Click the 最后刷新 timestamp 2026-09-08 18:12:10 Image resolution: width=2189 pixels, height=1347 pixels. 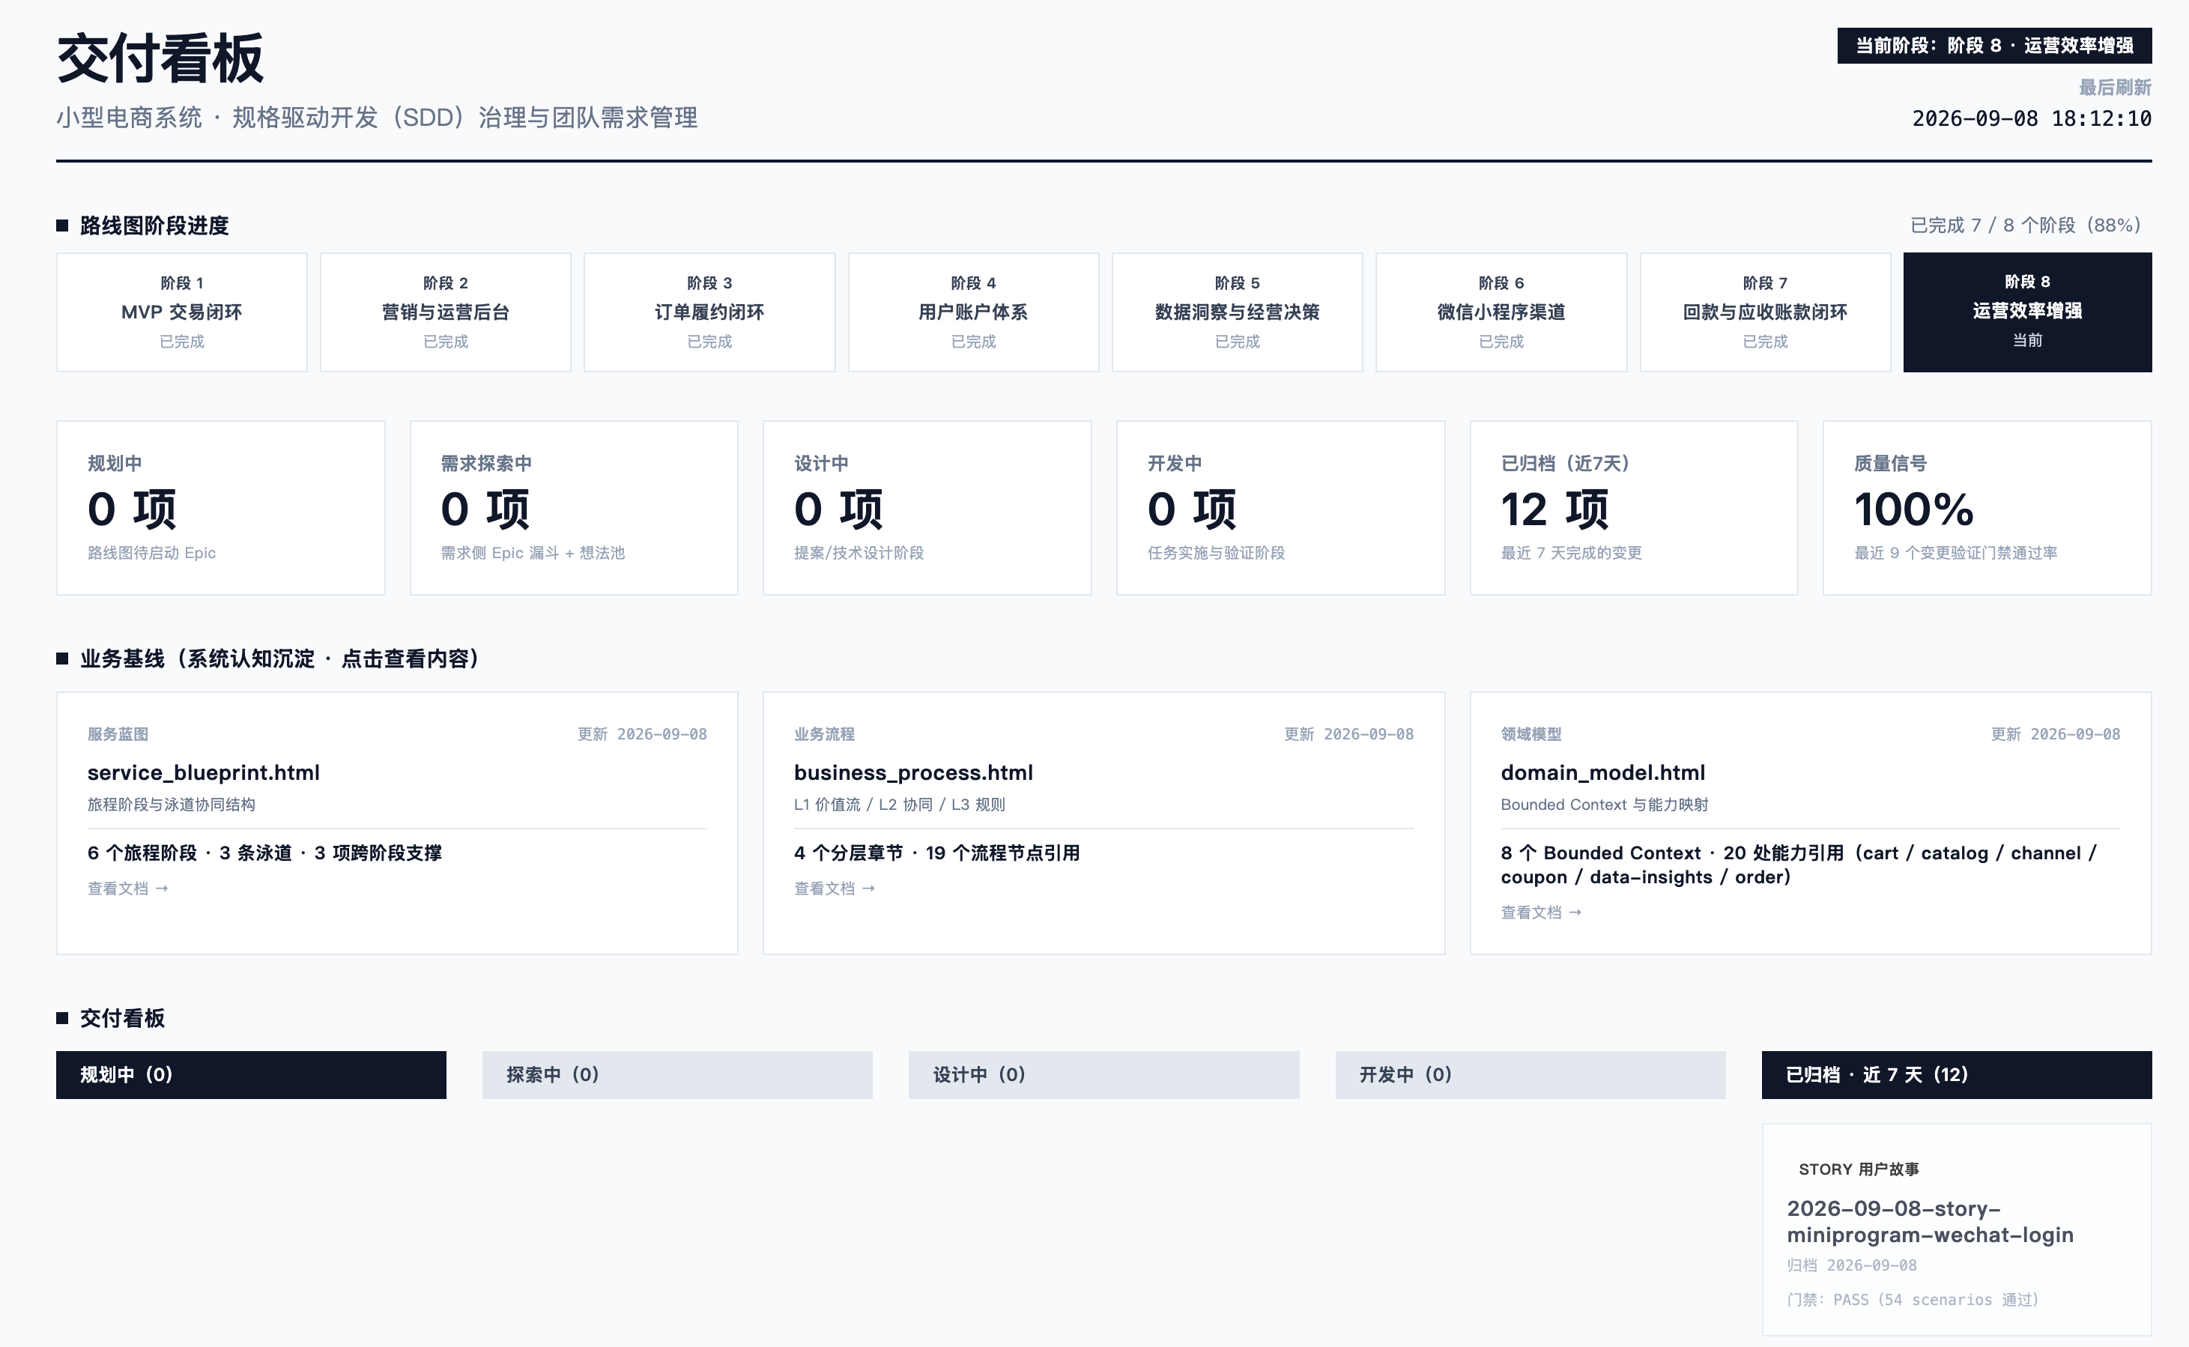point(2032,118)
